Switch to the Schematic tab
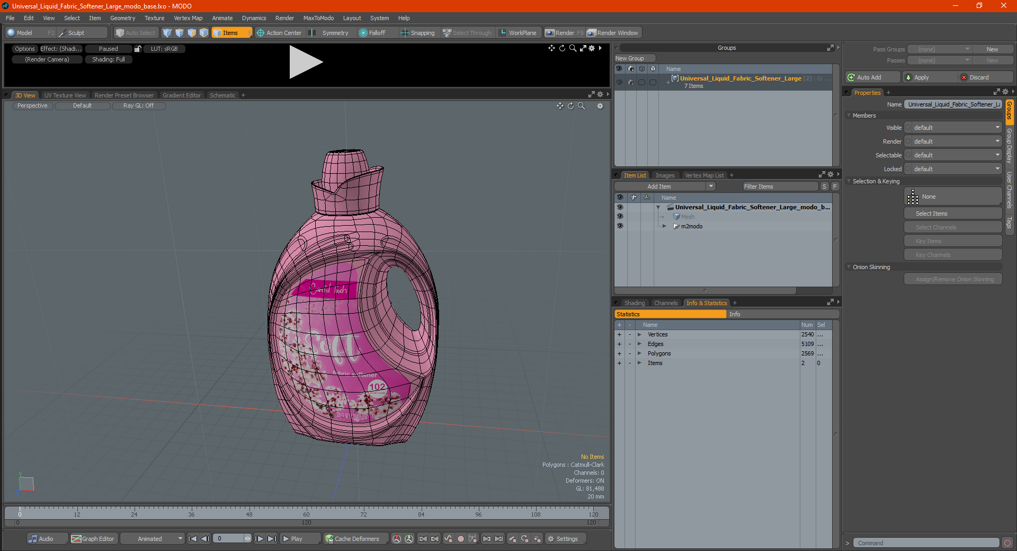 pyautogui.click(x=222, y=95)
